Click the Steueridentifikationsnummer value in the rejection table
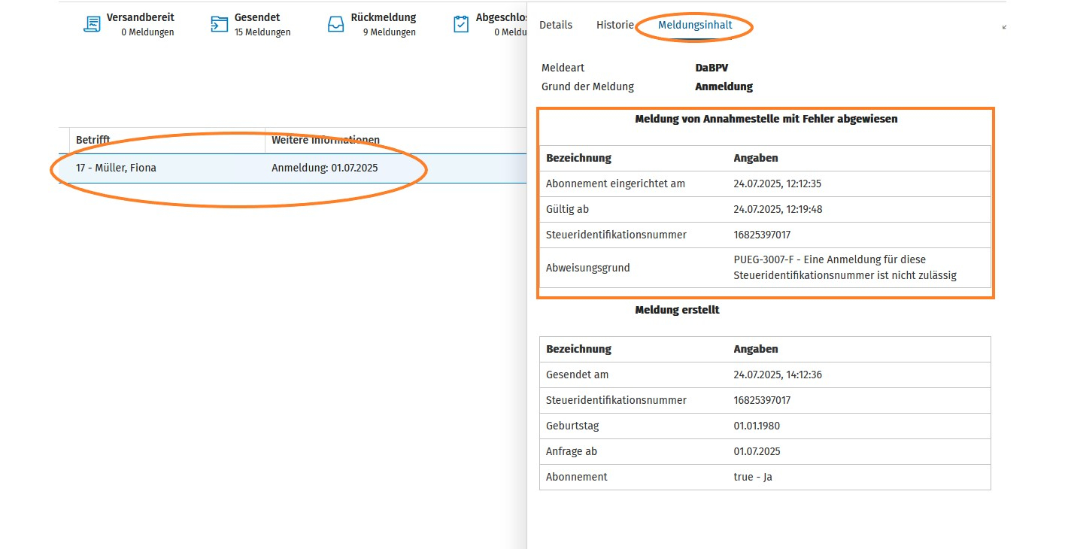Screen dimensions: 1065x549 [762, 235]
